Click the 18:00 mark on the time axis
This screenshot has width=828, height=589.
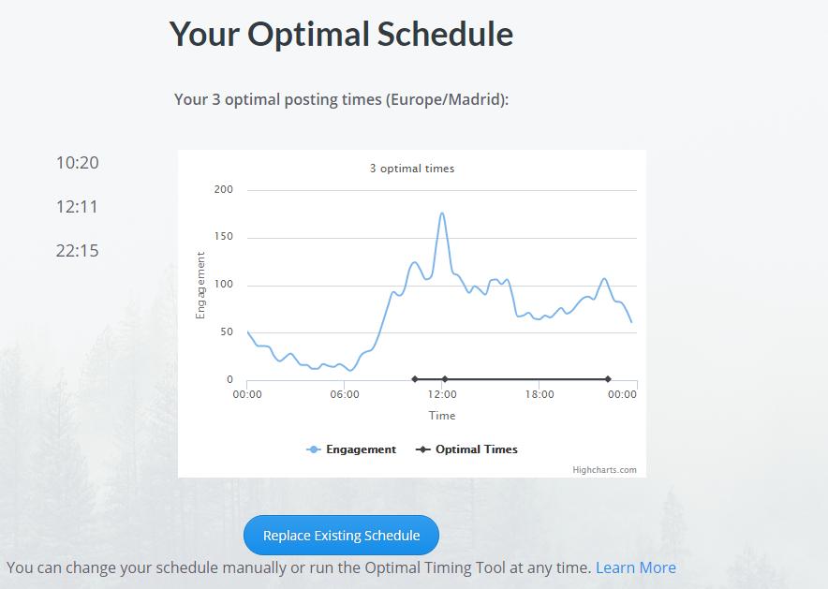click(540, 394)
